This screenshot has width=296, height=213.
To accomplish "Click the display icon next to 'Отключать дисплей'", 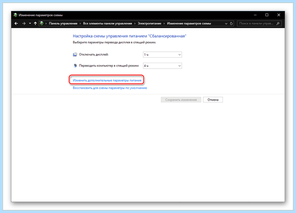I will click(x=75, y=54).
